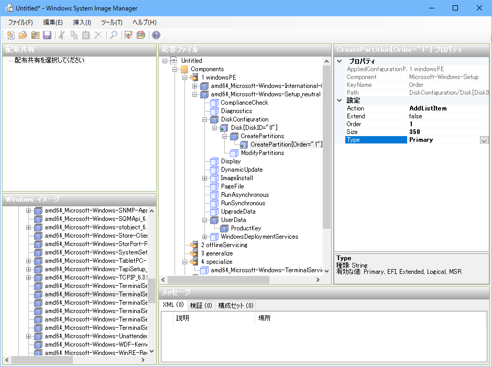This screenshot has height=367, width=492.
Task: Save the answer file with floppy icon
Action: point(47,35)
